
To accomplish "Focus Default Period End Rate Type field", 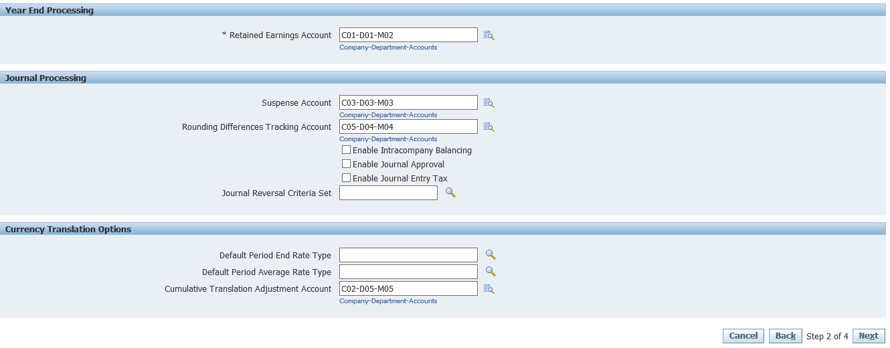I will pyautogui.click(x=408, y=255).
